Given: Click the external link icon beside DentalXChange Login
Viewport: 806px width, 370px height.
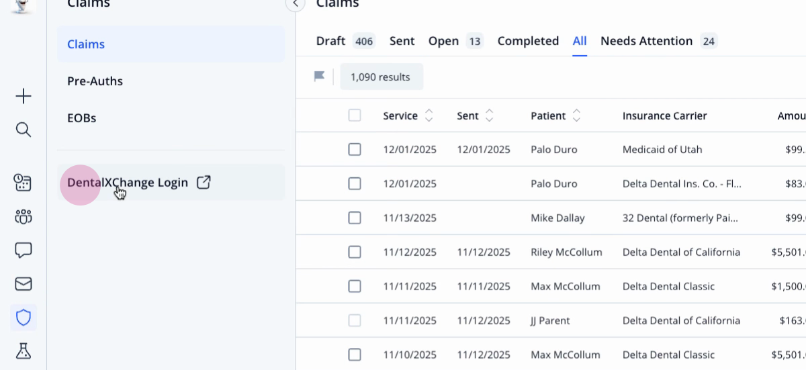Looking at the screenshot, I should tap(204, 182).
